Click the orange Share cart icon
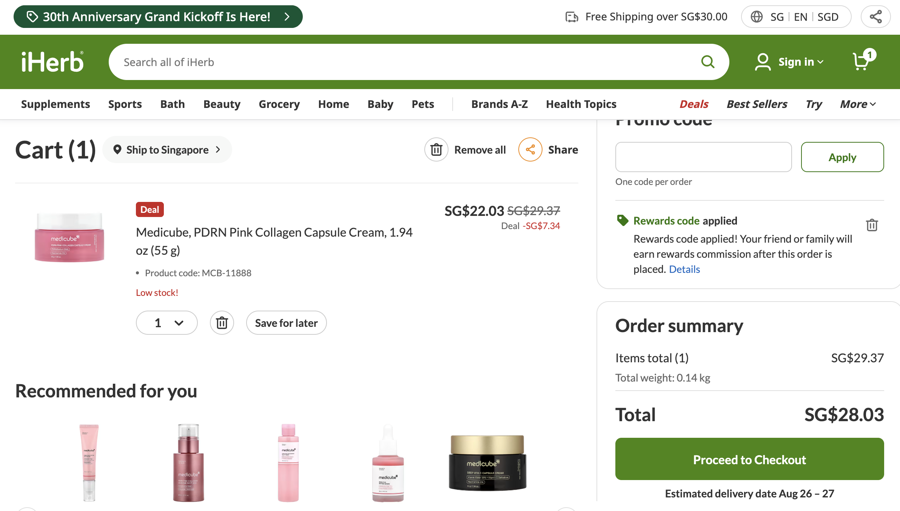The width and height of the screenshot is (900, 511). tap(530, 150)
